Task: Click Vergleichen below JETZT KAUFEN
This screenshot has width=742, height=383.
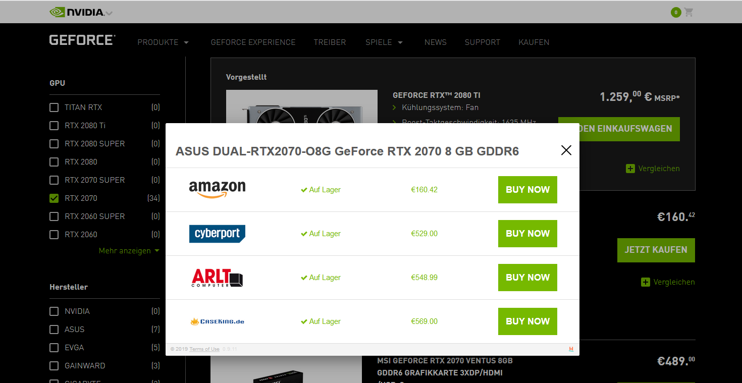Action: pos(674,282)
